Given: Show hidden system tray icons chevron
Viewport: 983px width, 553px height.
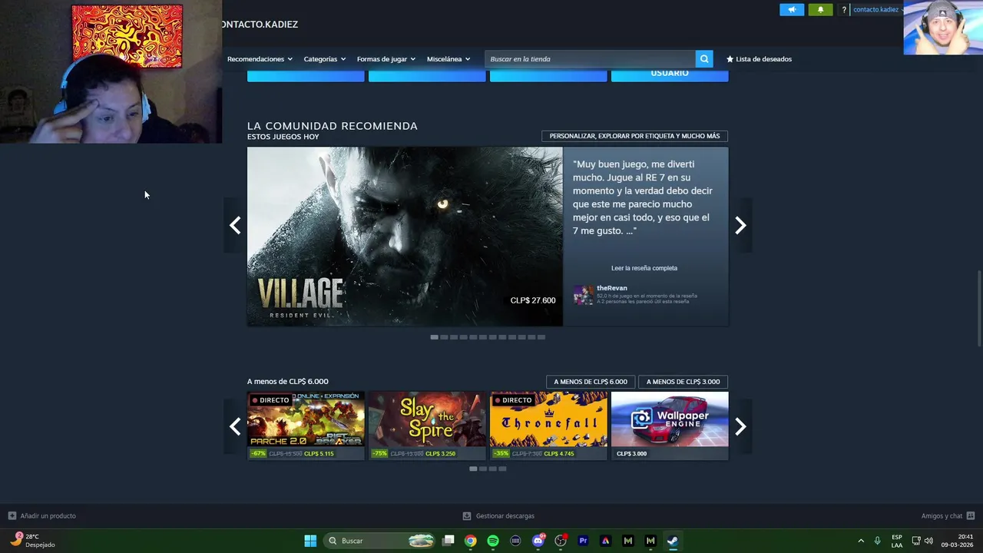Looking at the screenshot, I should [861, 541].
